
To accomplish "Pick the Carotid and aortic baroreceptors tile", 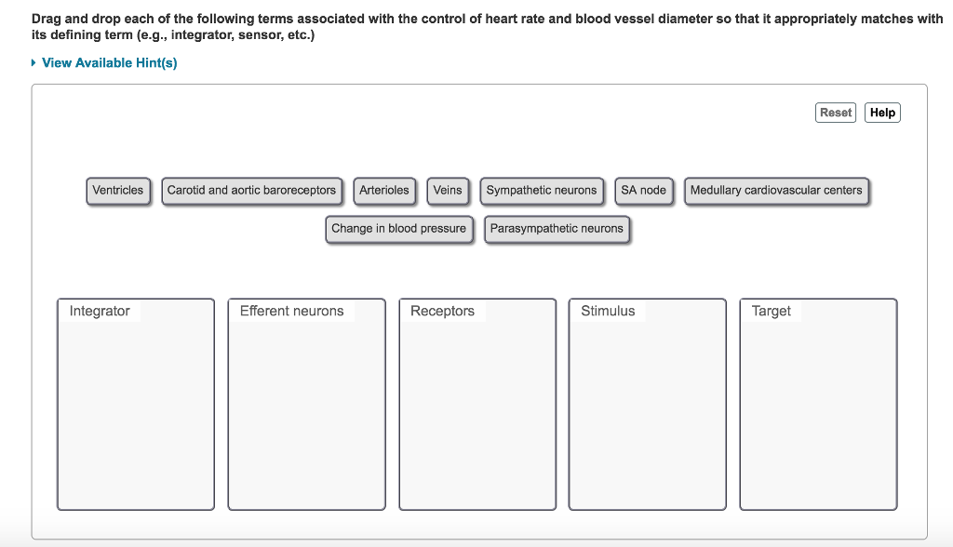I will [251, 191].
